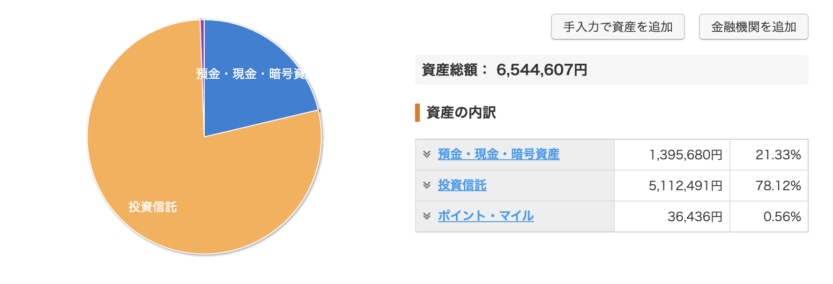Click the 手入力で資産を追加 button
Viewport: 833px width, 284px height.
coord(617,27)
